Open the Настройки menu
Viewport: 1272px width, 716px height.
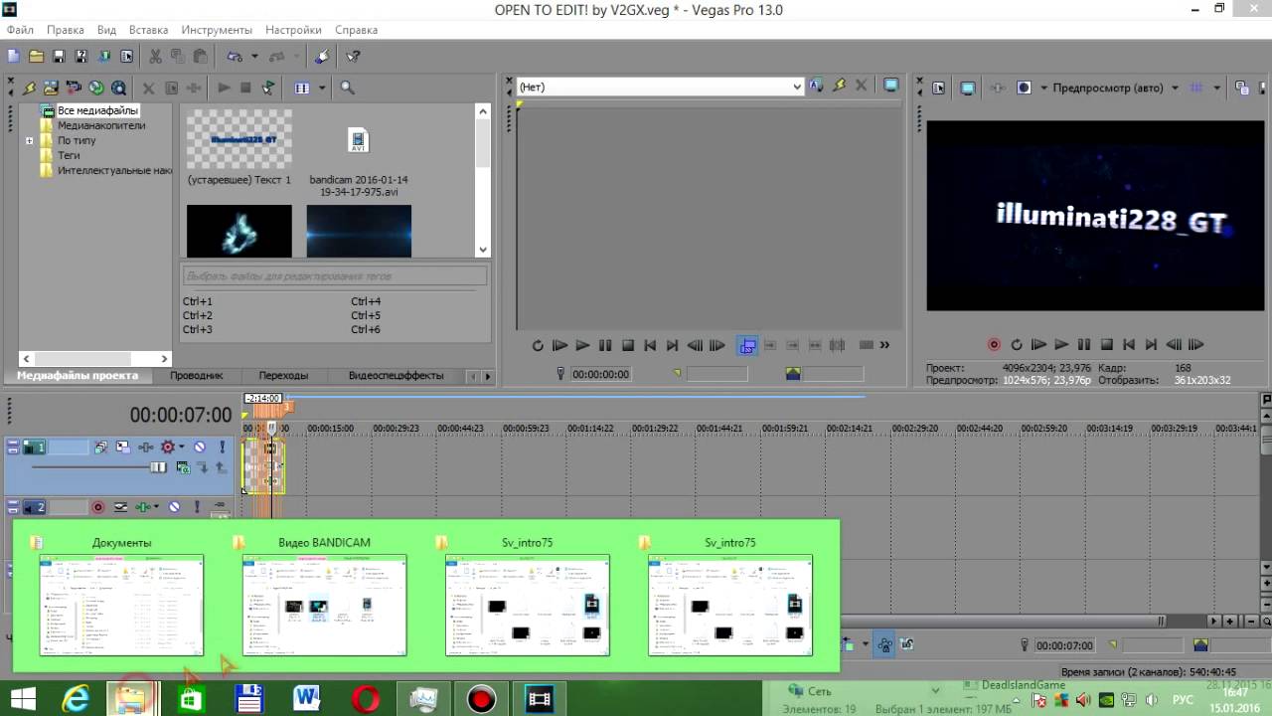pos(293,30)
